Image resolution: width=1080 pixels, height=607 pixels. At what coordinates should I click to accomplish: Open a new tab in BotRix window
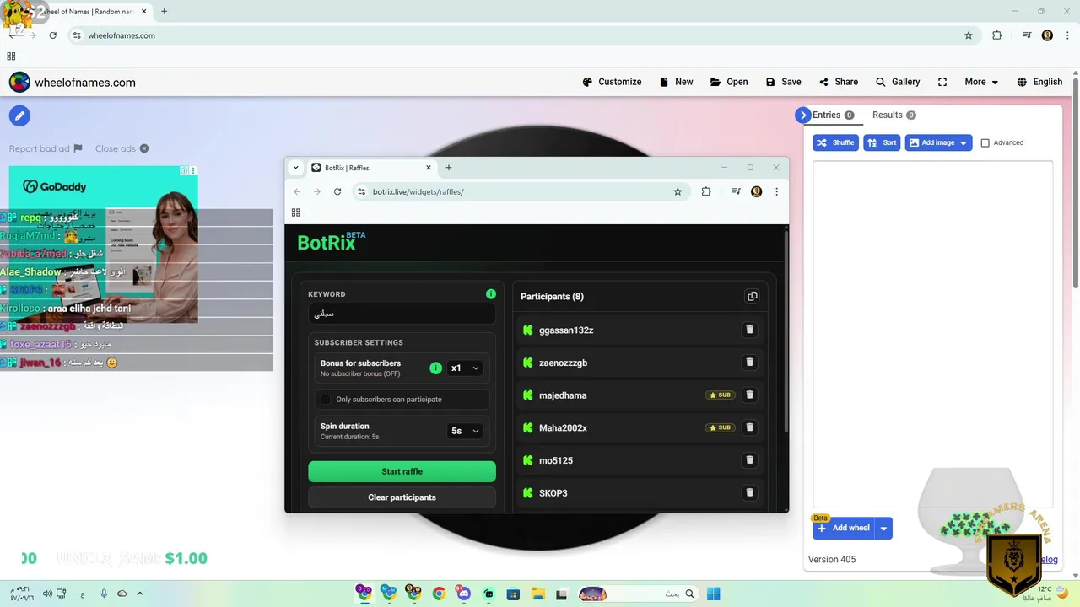point(449,168)
